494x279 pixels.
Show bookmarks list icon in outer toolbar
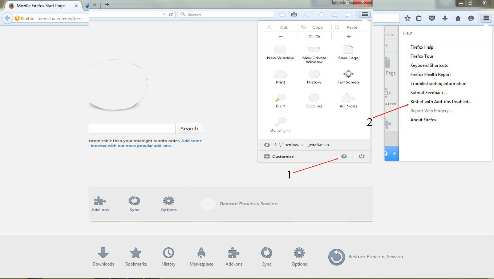click(419, 18)
